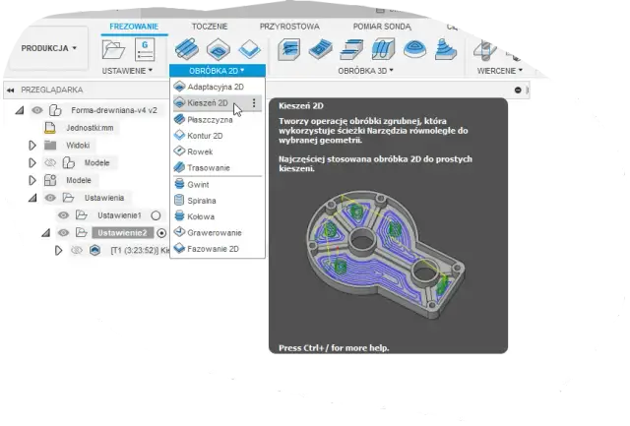Viewport: 630px width, 426px height.
Task: Select the Ustawienie1 setup row
Action: [x=119, y=215]
